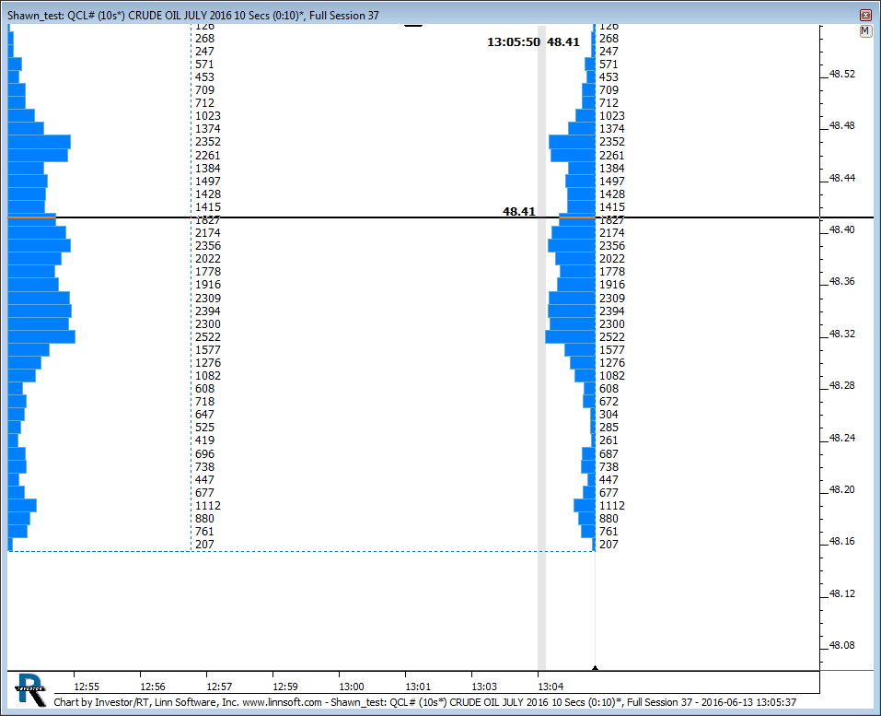The image size is (881, 716).
Task: Click the 13:04 time axis label
Action: coord(551,687)
